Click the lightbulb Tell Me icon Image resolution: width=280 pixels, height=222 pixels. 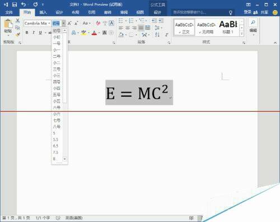pyautogui.click(x=231, y=12)
